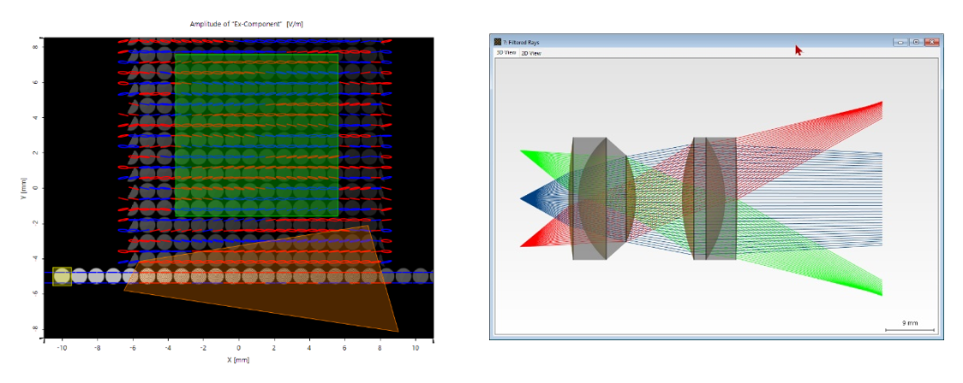The image size is (963, 383).
Task: Close the Filtered Rays window
Action: pyautogui.click(x=931, y=41)
